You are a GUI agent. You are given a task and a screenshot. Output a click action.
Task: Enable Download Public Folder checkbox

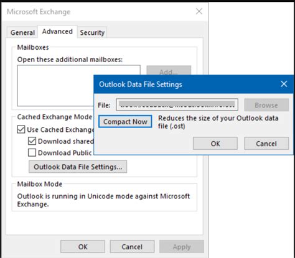pos(32,153)
